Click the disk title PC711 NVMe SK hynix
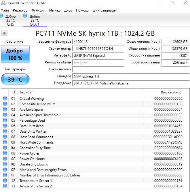This screenshot has height=192, width=190. click(95, 33)
